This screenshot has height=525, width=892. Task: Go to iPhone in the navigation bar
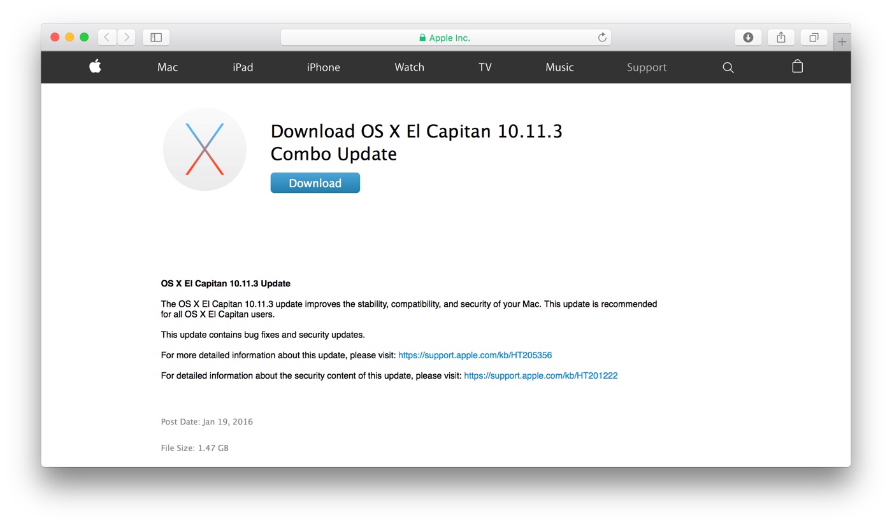(324, 67)
